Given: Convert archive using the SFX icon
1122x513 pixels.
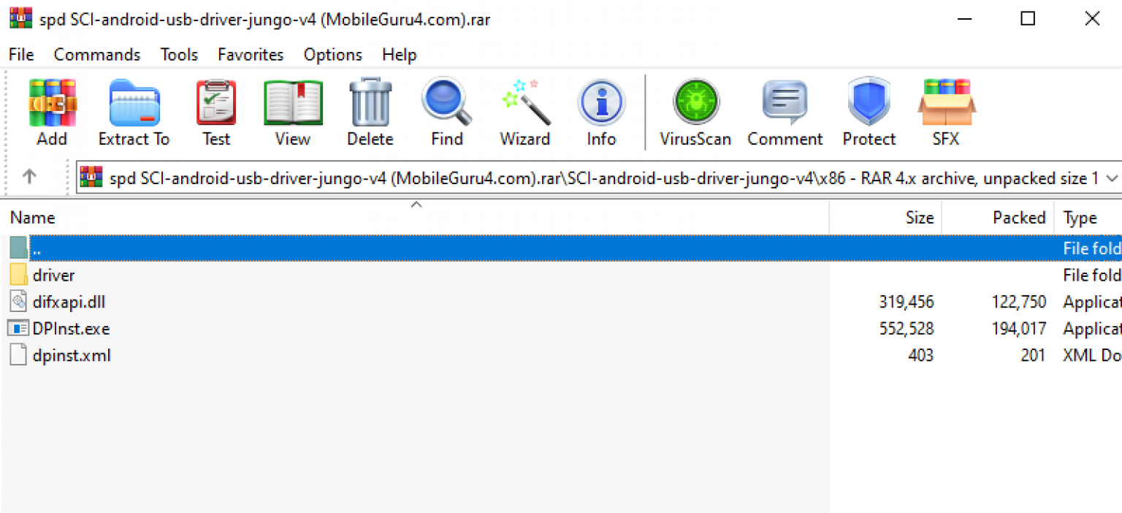Looking at the screenshot, I should (x=946, y=110).
